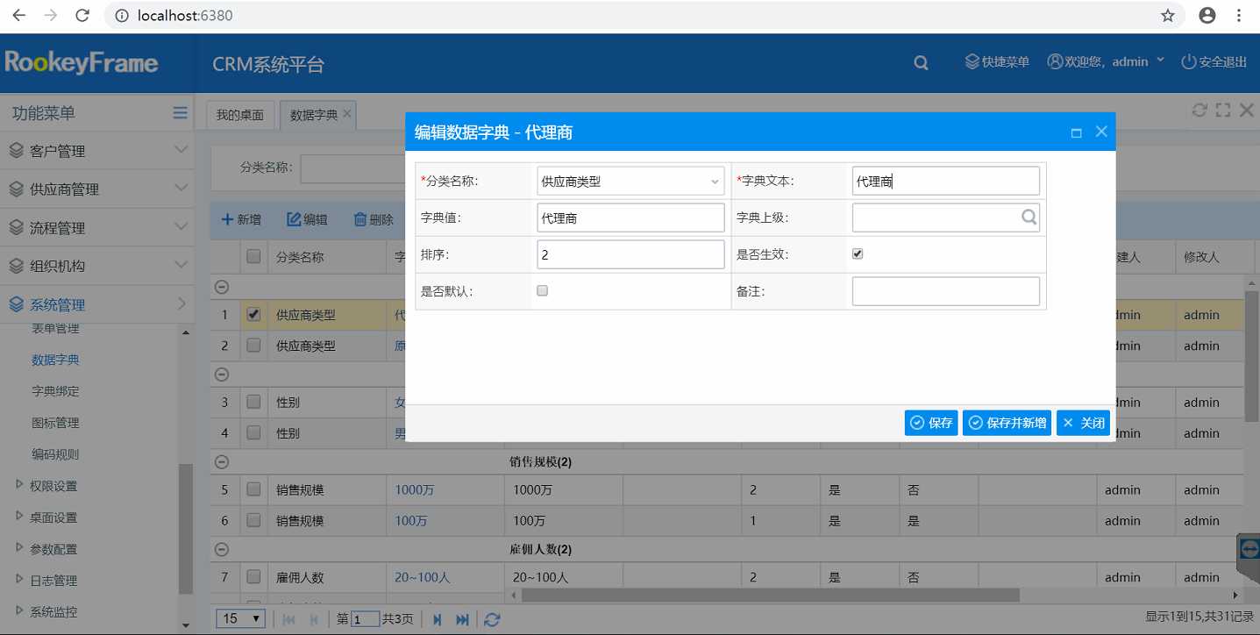Open the browser three-dot menu
The height and width of the screenshot is (635, 1260).
click(x=1239, y=15)
